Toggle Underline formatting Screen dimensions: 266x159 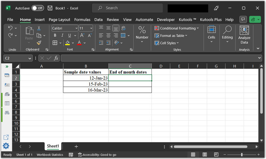(70, 35)
